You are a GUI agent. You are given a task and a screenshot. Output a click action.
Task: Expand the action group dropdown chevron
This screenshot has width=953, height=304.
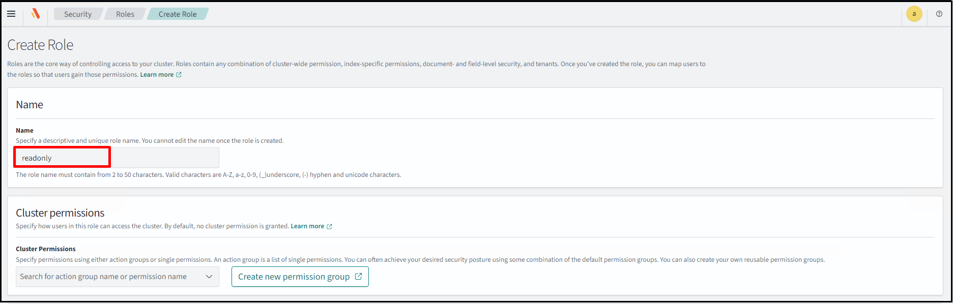[x=209, y=277]
